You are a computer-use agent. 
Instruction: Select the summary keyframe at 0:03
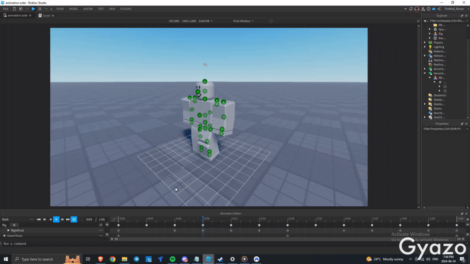point(147,225)
